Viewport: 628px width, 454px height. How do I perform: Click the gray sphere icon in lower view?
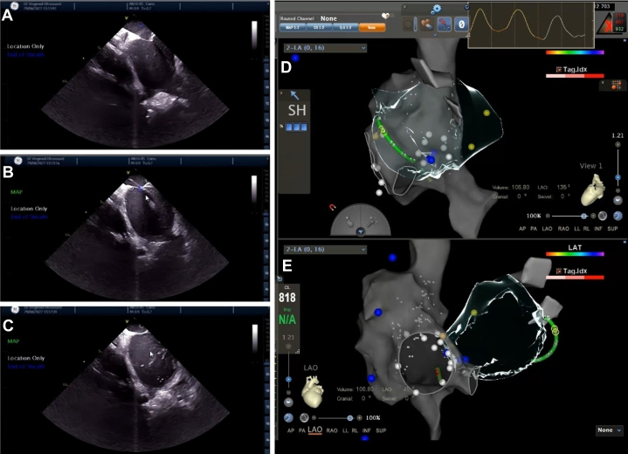[304, 418]
